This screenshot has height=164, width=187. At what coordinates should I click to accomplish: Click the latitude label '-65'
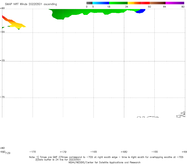click(x=2, y=32)
